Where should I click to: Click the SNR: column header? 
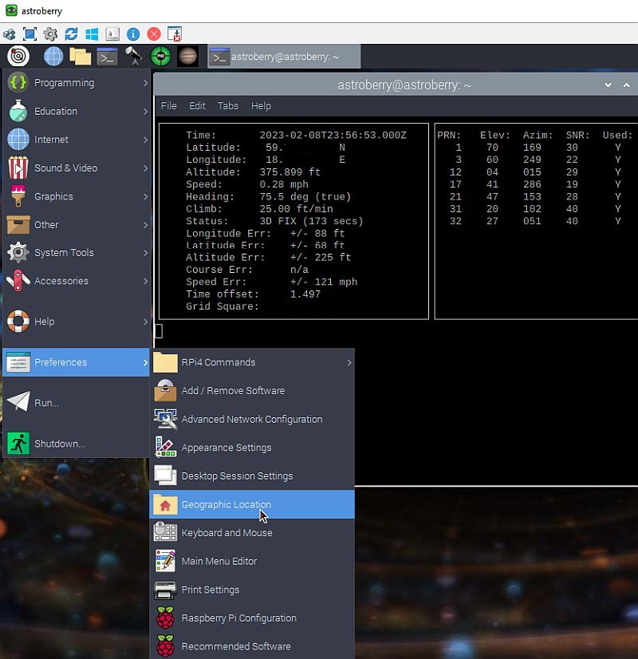tap(577, 135)
